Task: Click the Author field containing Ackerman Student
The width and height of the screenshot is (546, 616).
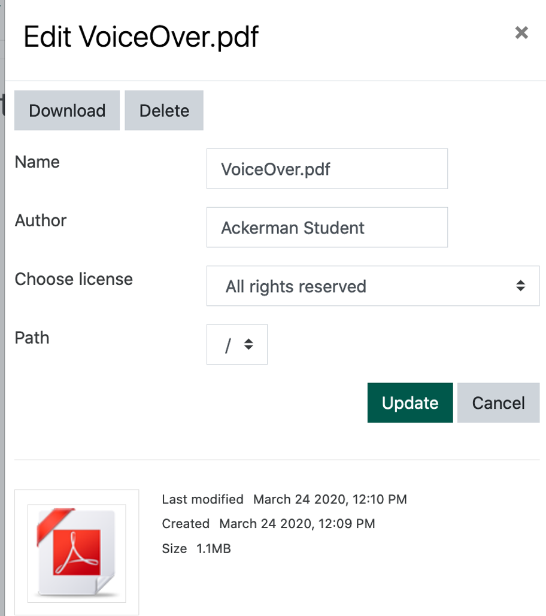Action: pos(327,227)
